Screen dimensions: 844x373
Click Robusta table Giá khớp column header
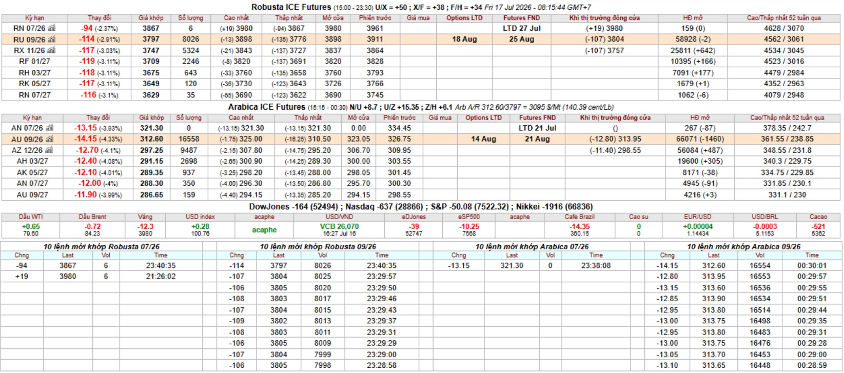click(x=150, y=18)
